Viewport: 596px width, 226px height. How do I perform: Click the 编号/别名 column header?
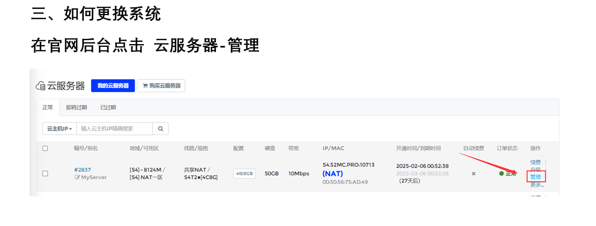(x=86, y=148)
